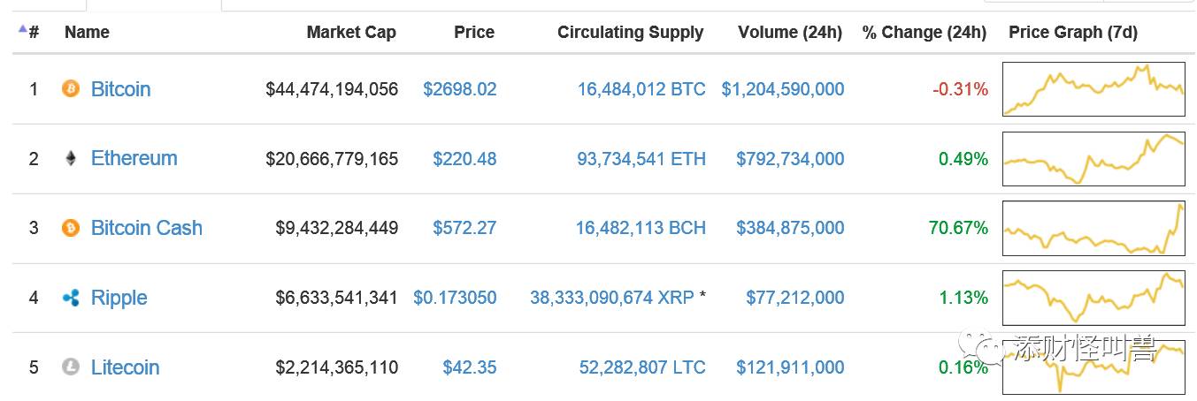Click the Bitcoin Cash coin icon
Viewport: 1197px width, 401px height.
[70, 228]
